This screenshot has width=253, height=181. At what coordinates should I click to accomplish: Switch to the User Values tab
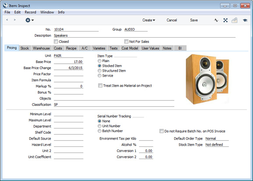click(151, 48)
